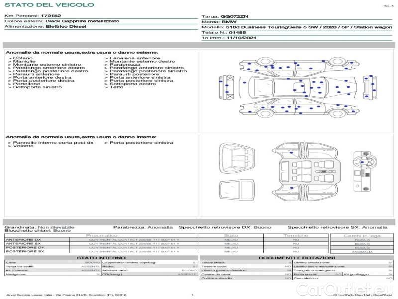Click "Maniglie" in the exterior damage list

[24, 61]
